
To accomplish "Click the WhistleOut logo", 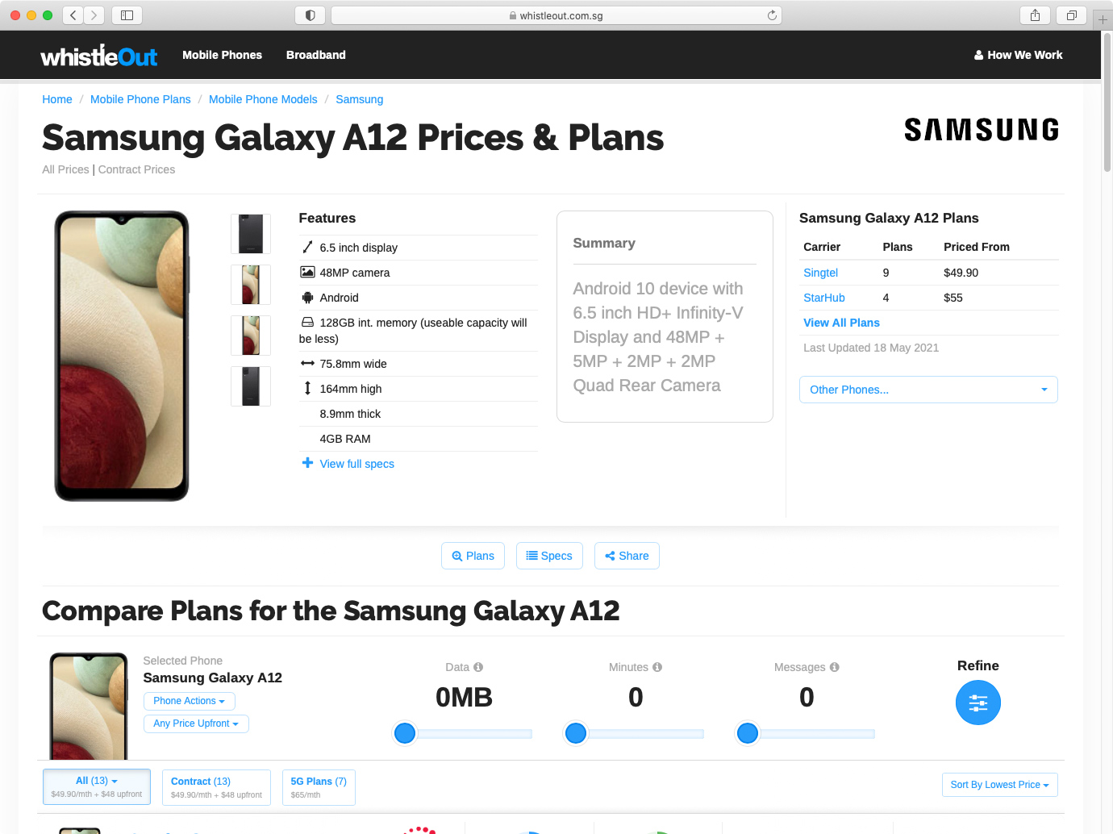I will pos(99,56).
